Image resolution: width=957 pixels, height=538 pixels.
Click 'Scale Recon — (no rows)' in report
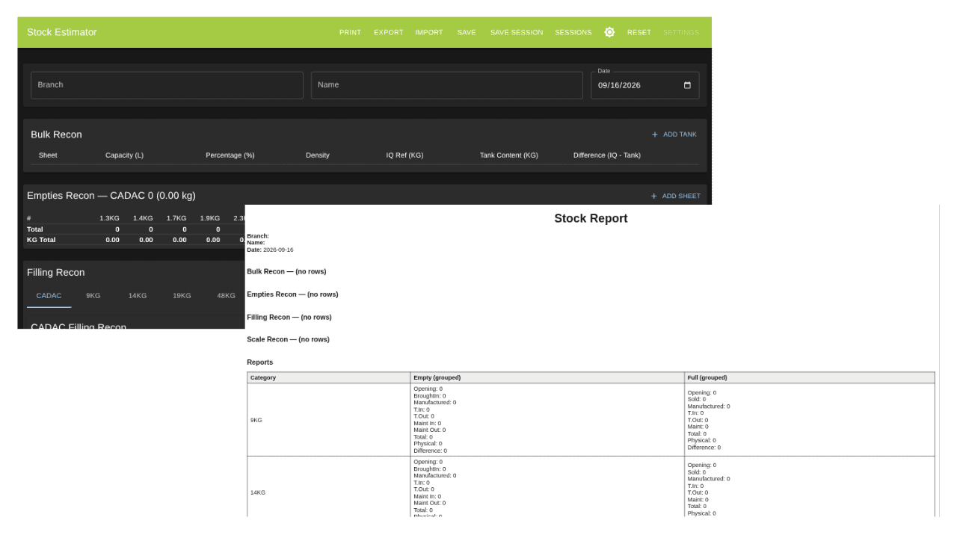click(288, 339)
